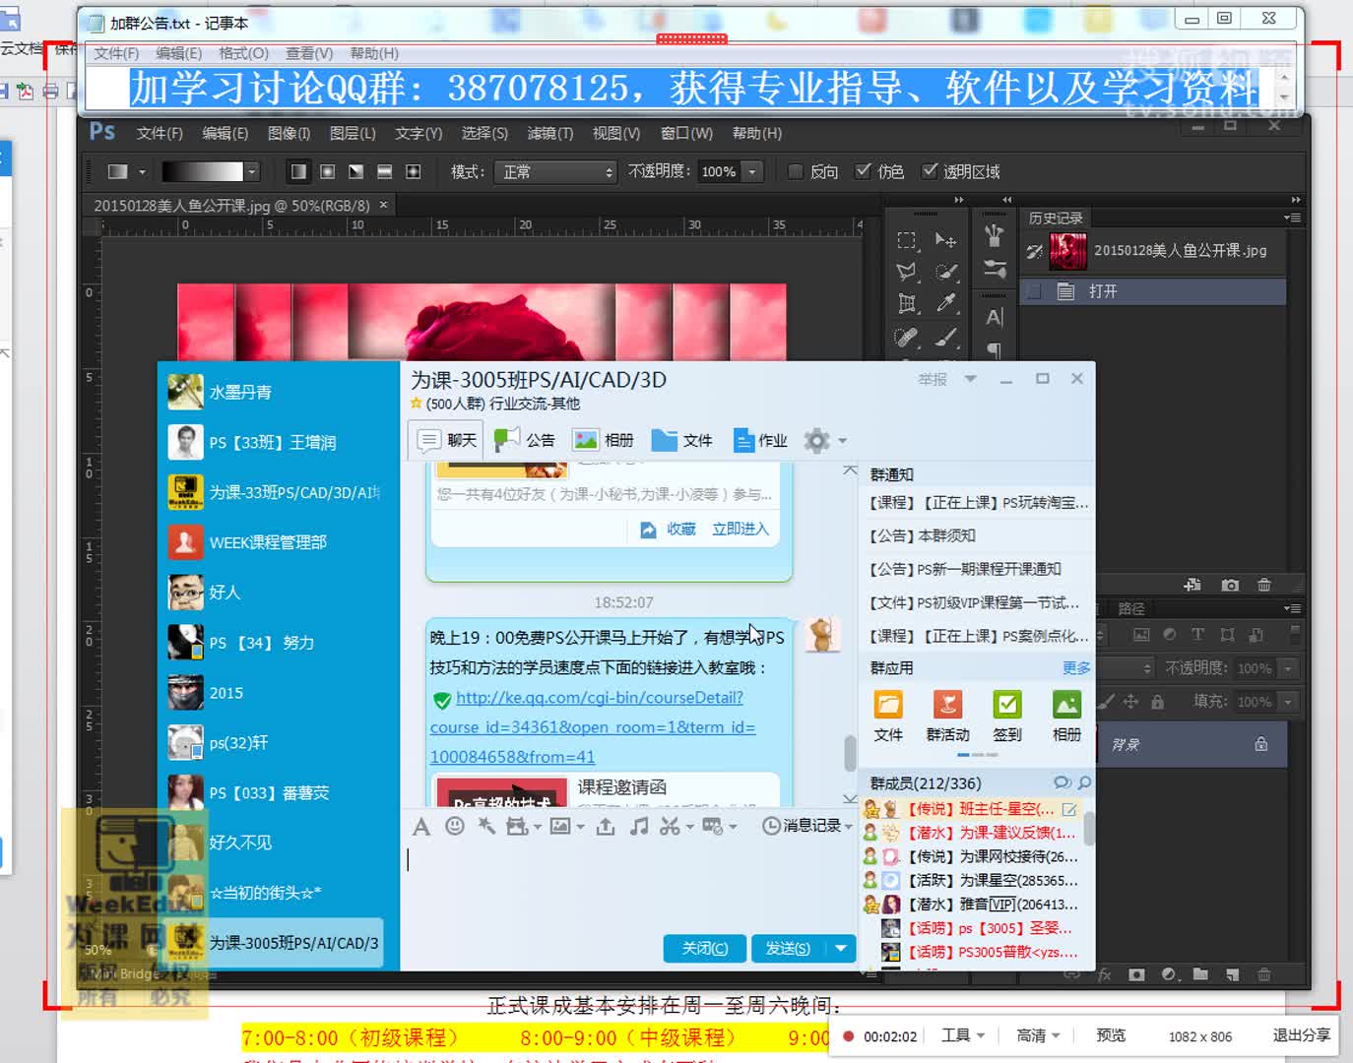Uncheck the 仿色 checkbox
This screenshot has height=1063, width=1353.
click(x=863, y=171)
